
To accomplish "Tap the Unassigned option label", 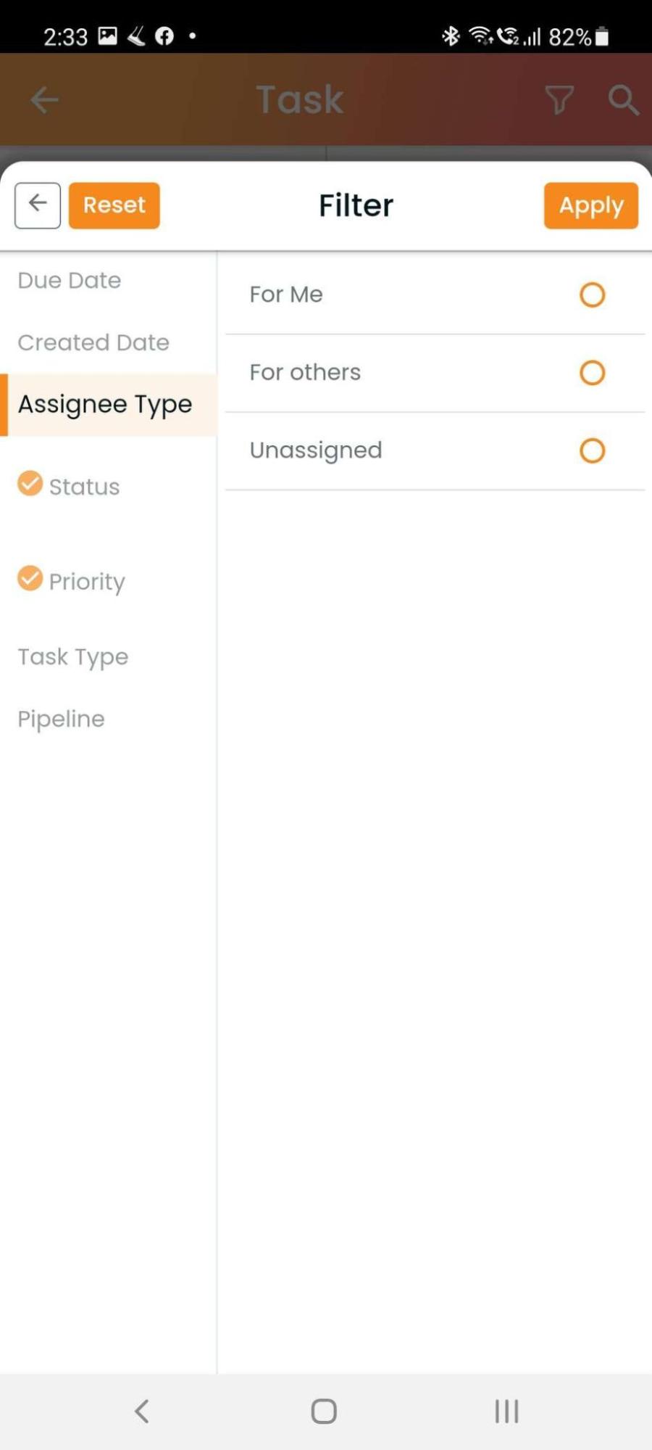I will click(316, 450).
